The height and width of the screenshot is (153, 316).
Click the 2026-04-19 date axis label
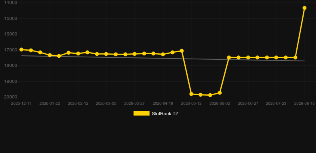(x=163, y=104)
